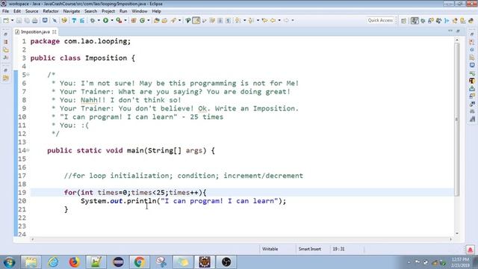This screenshot has width=478, height=269.
Task: Click the editor horizontal scrollbar
Action: (x=241, y=239)
